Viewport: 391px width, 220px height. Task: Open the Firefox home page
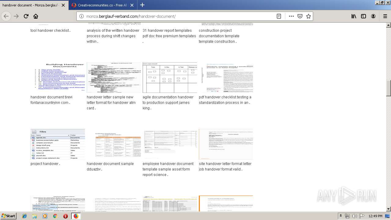(x=36, y=16)
